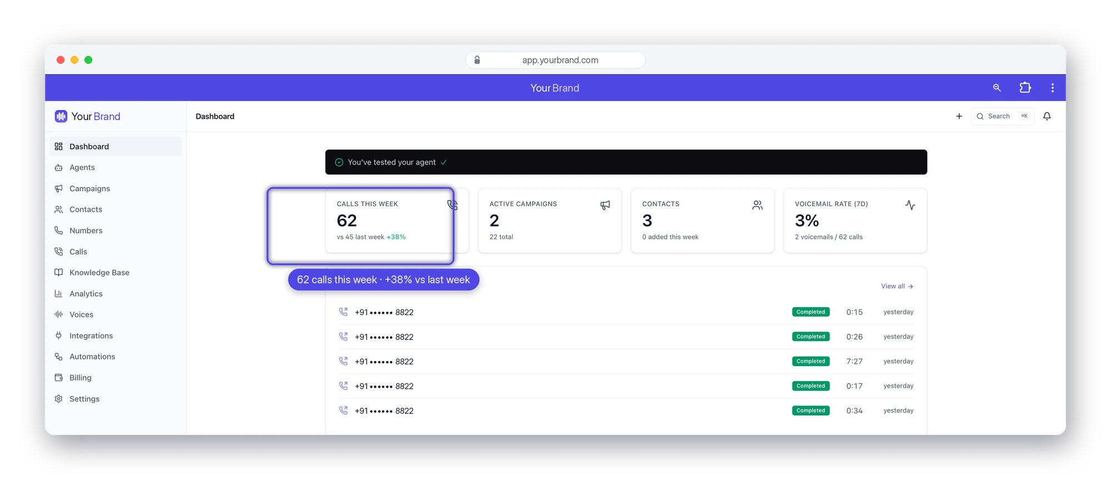This screenshot has height=480, width=1111.
Task: Open the Voicemail Rate (7D) card
Action: (855, 221)
